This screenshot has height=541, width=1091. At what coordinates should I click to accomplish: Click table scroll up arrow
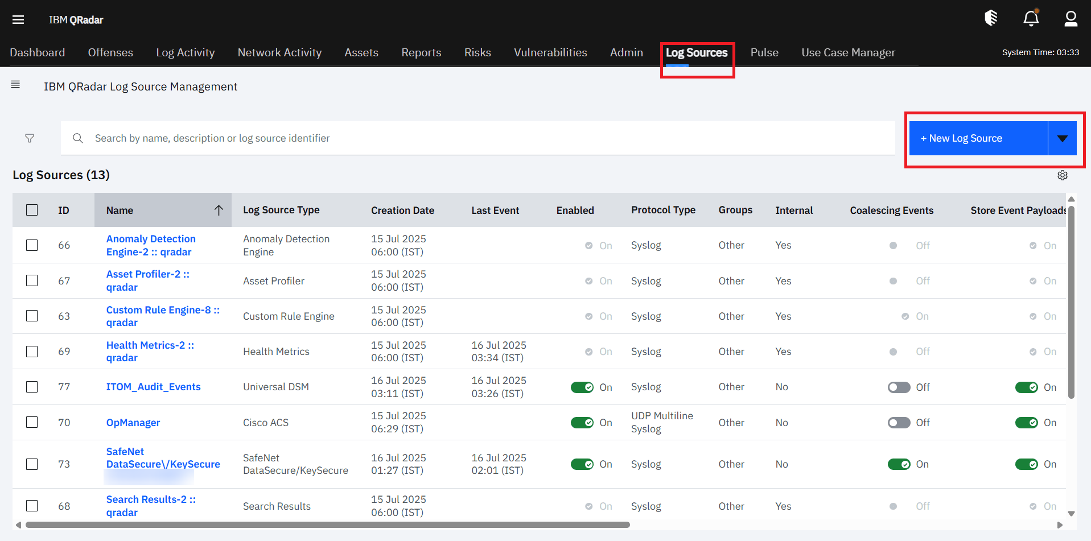(x=1071, y=199)
